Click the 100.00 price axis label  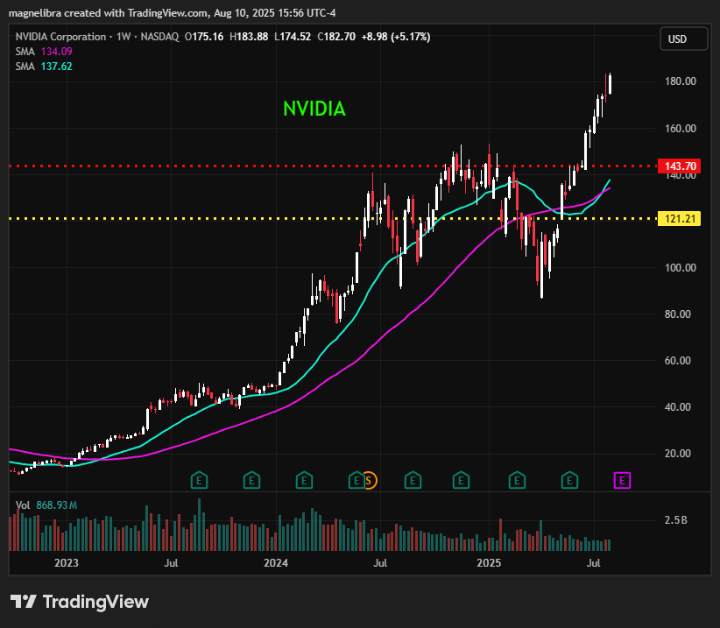pos(680,268)
